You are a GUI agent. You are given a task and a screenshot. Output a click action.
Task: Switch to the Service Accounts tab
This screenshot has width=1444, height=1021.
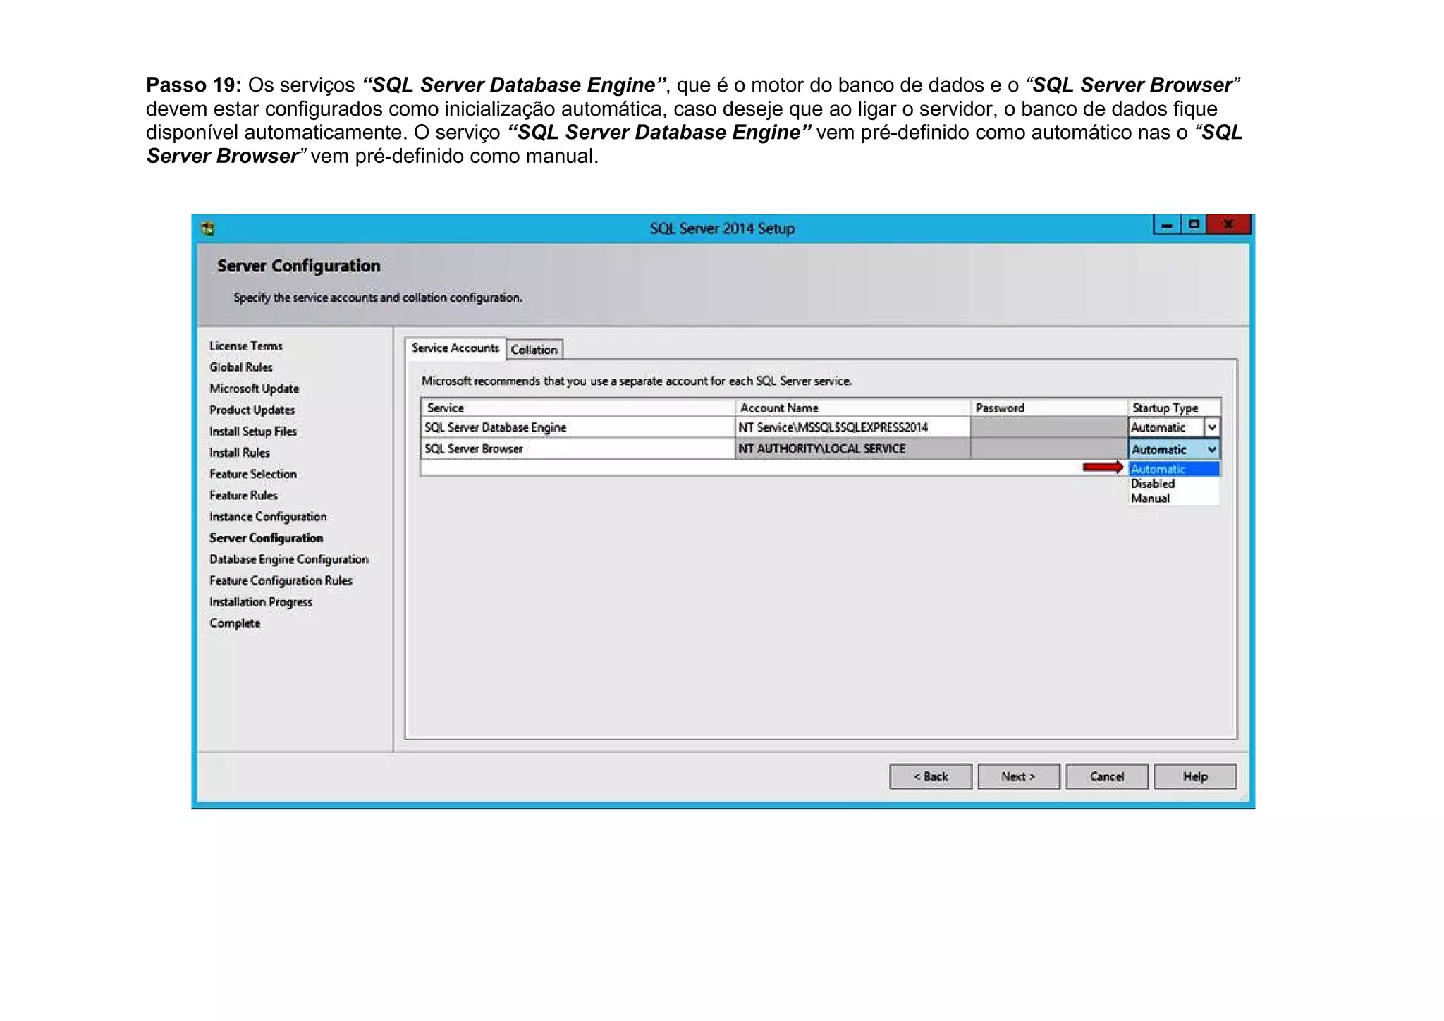point(455,348)
